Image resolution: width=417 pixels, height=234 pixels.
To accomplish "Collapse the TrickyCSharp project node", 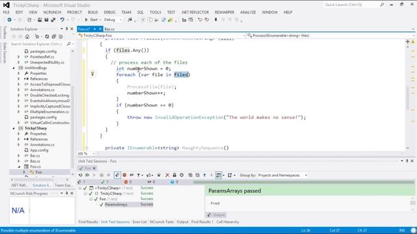I will [14, 129].
